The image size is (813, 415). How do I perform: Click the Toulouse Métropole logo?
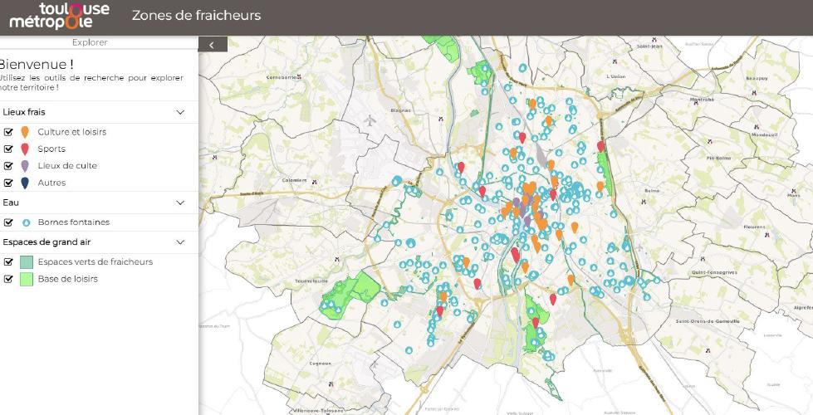[x=60, y=16]
